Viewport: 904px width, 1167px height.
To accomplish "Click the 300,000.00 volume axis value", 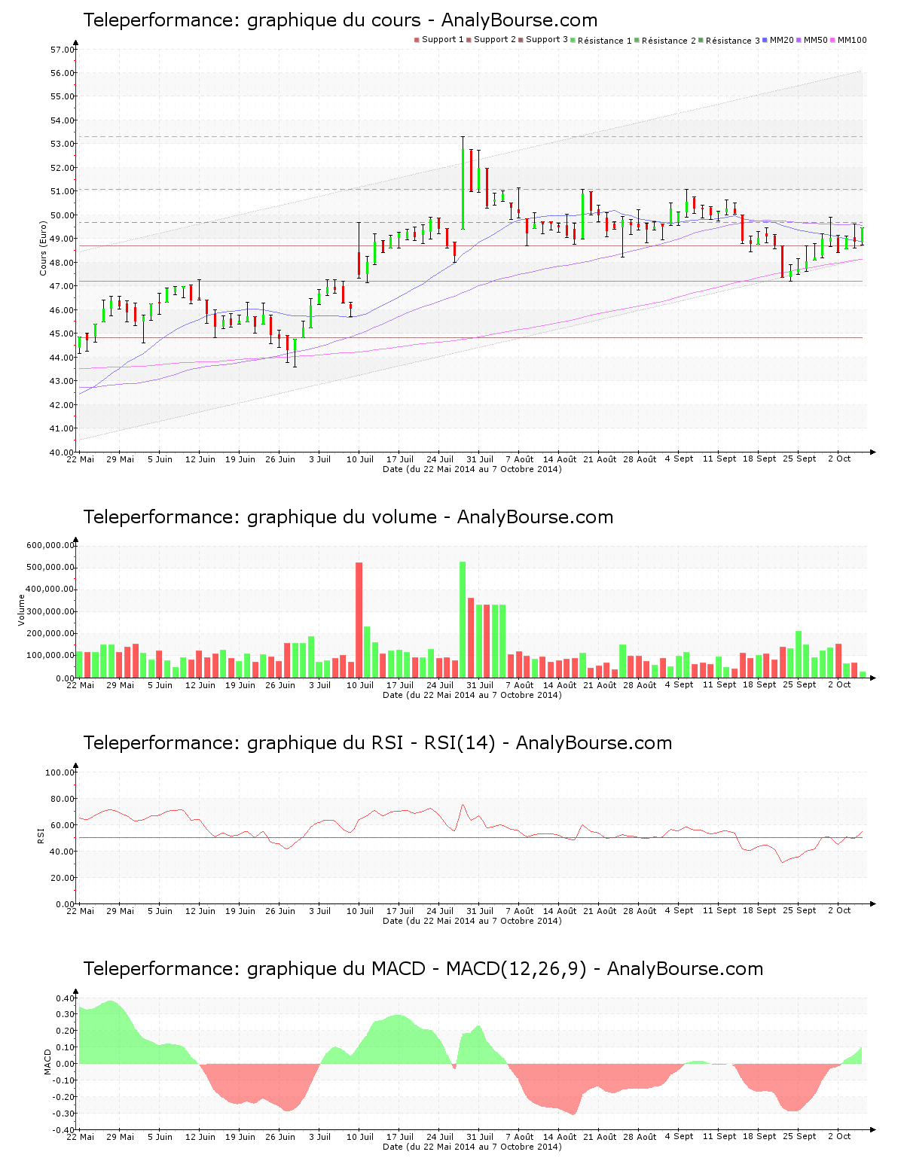I will [x=50, y=611].
